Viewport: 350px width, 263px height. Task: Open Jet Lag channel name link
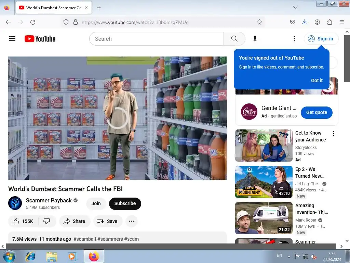click(x=308, y=184)
